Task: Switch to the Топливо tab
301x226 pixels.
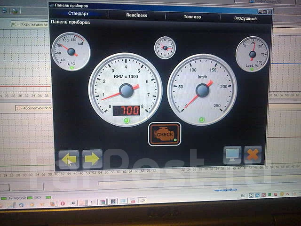Action: click(192, 17)
